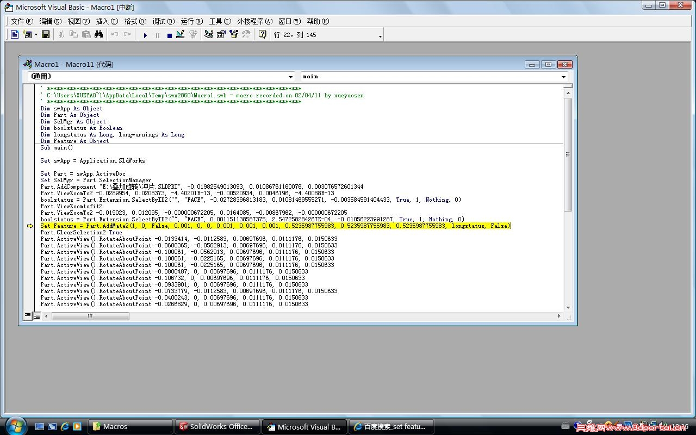The height and width of the screenshot is (435, 696).
Task: Open the Project Explorer icon
Action: [208, 34]
